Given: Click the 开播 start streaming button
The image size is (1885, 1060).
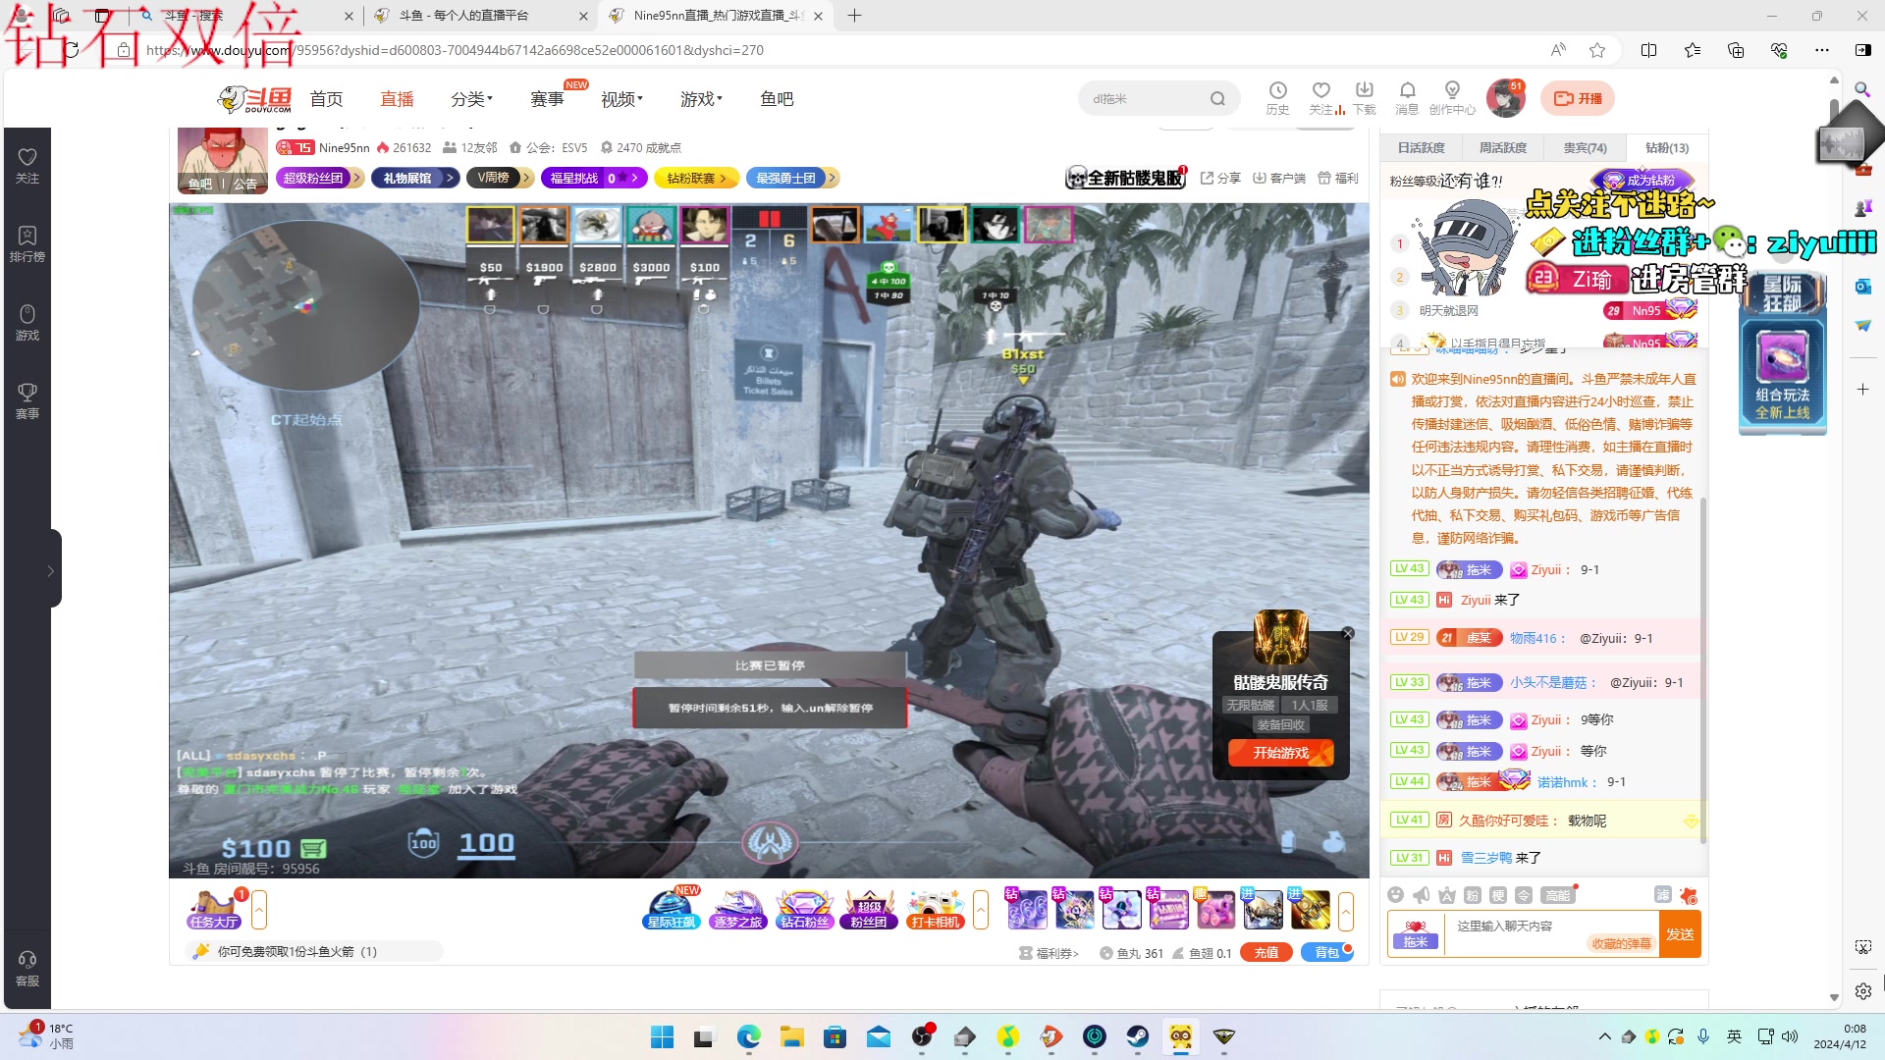Looking at the screenshot, I should coord(1578,98).
